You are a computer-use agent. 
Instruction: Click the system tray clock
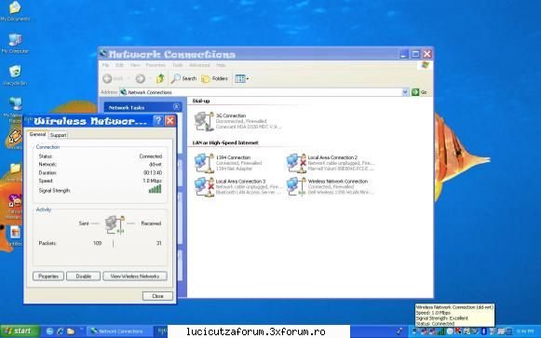[x=525, y=331]
